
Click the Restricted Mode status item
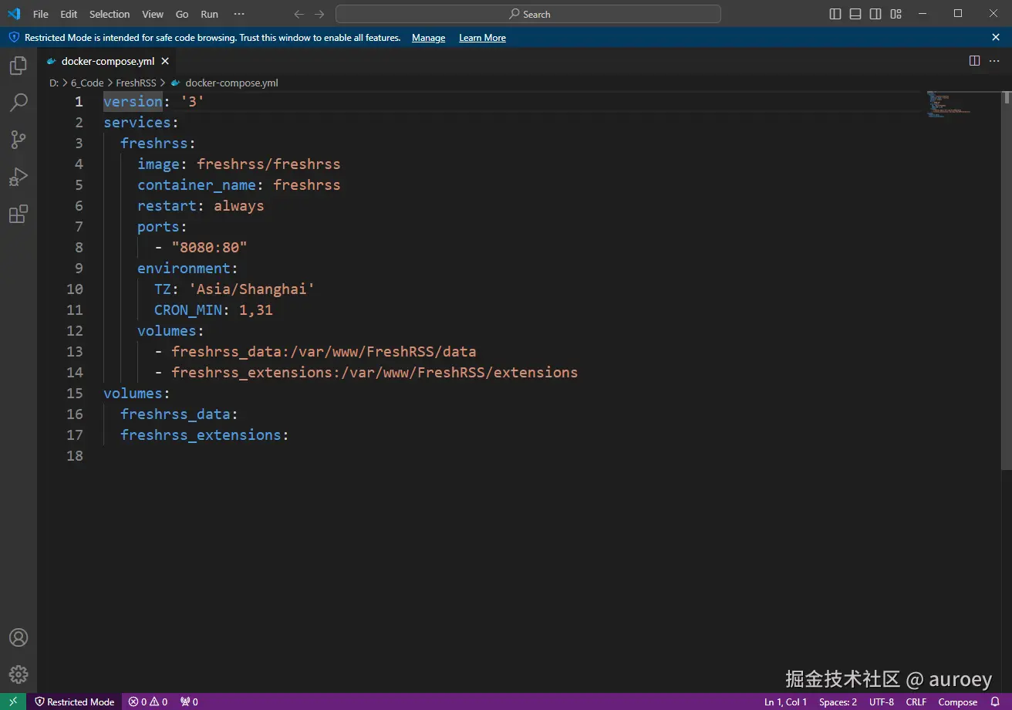pyautogui.click(x=75, y=702)
